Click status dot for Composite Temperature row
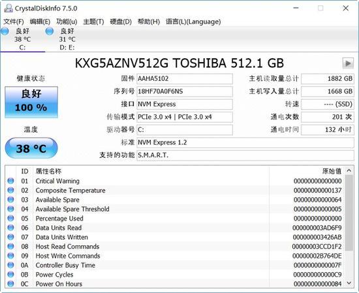Viewport: 359px width, 293px height. [10, 190]
